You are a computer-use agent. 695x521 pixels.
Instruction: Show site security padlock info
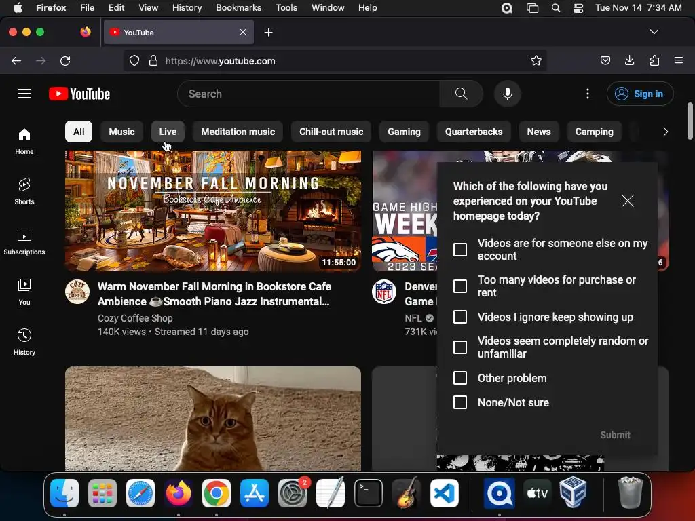click(x=153, y=60)
